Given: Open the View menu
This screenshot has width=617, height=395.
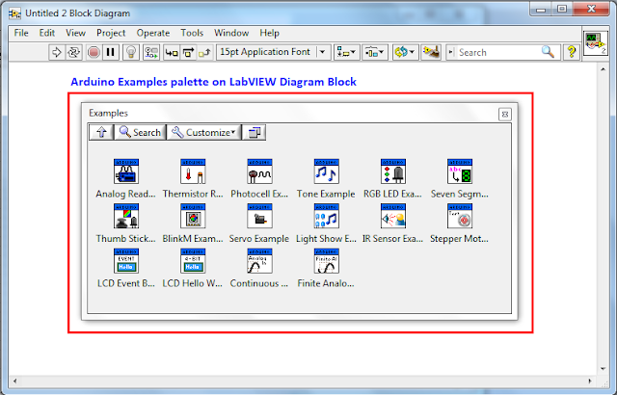Looking at the screenshot, I should (75, 33).
